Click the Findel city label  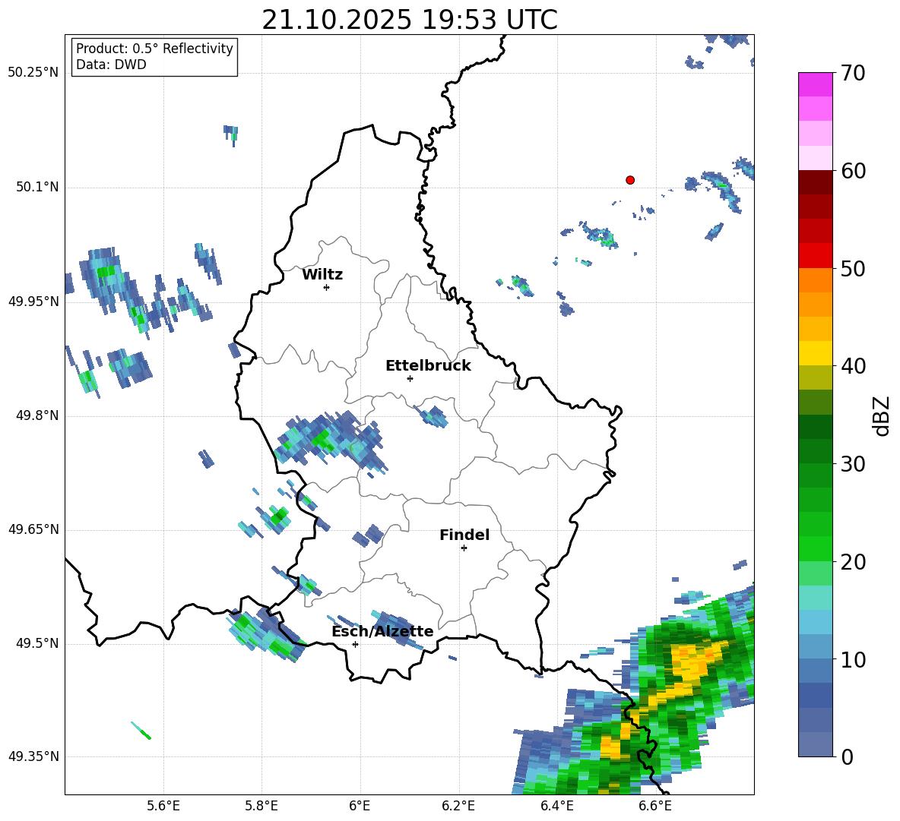pyautogui.click(x=464, y=535)
